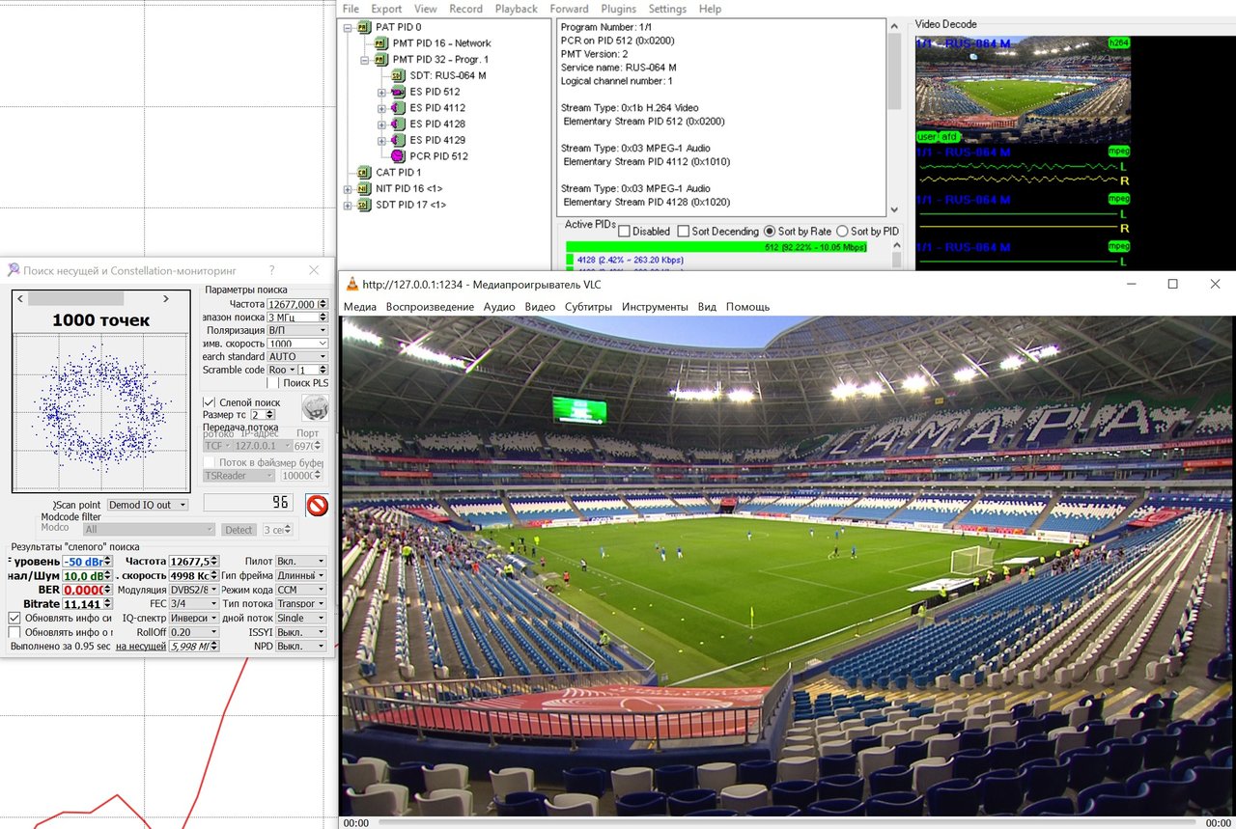Click the VLC playback seek bar
The width and height of the screenshot is (1236, 829).
[x=787, y=823]
